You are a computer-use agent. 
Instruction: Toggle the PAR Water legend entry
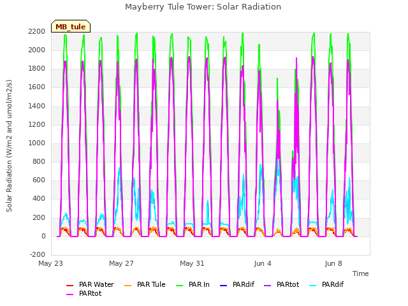[x=90, y=285]
